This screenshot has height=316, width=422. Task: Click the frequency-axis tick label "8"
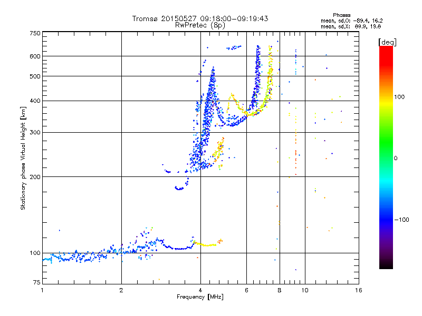point(280,290)
